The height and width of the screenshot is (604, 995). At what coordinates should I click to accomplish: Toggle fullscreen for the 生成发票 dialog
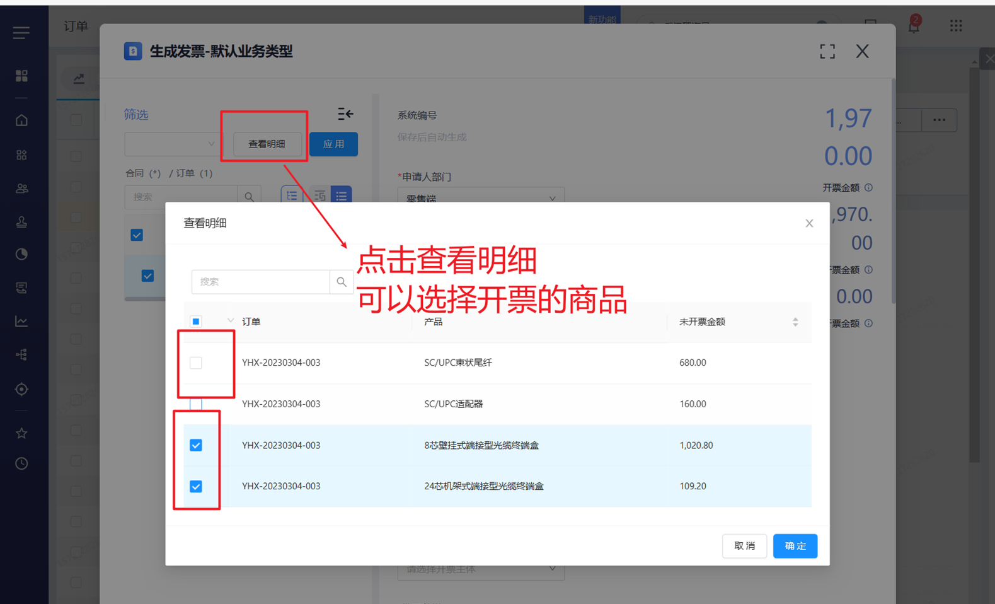click(x=827, y=52)
